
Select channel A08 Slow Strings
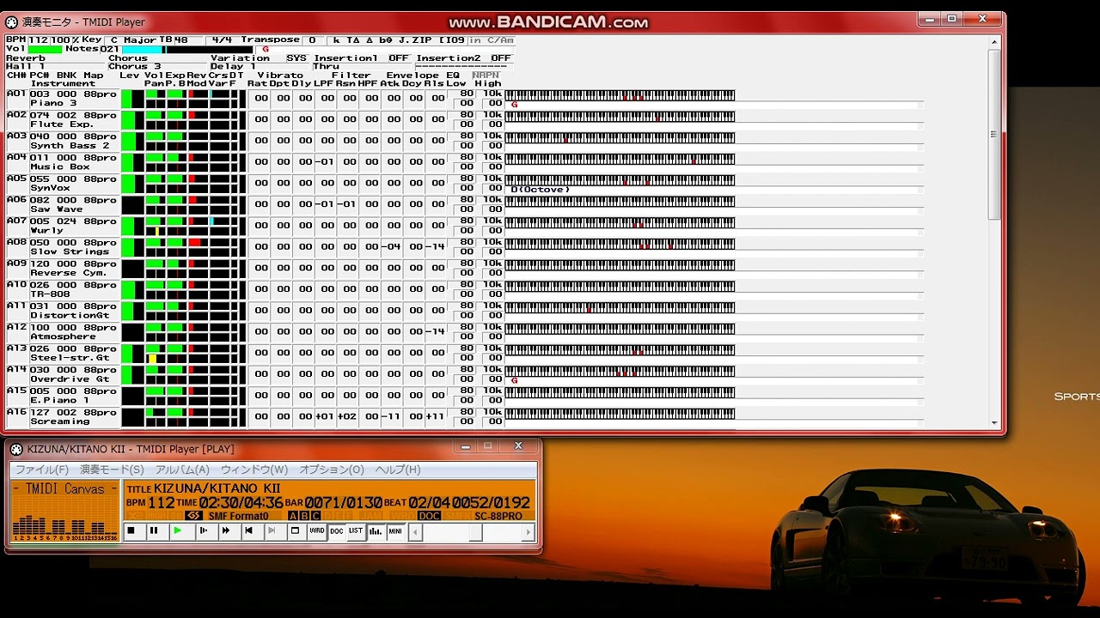62,247
